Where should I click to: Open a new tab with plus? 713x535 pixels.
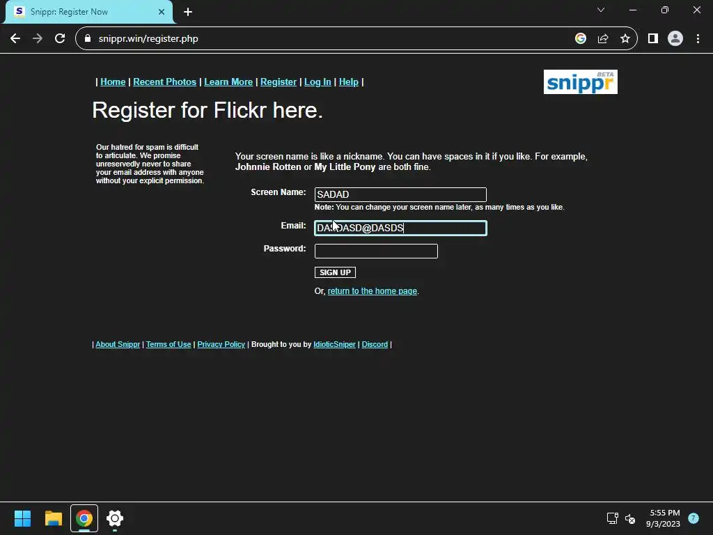[188, 12]
